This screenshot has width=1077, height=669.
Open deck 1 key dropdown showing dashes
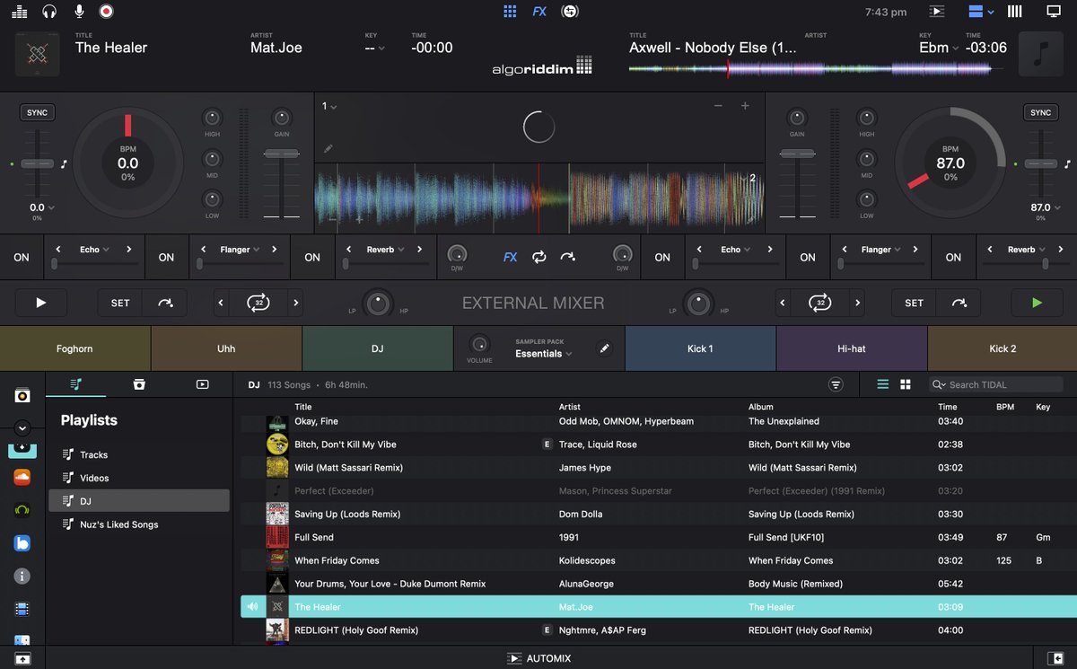click(375, 48)
